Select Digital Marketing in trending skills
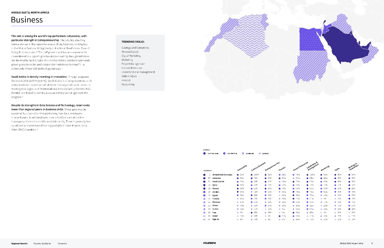This screenshot has width=384, height=248. click(131, 56)
